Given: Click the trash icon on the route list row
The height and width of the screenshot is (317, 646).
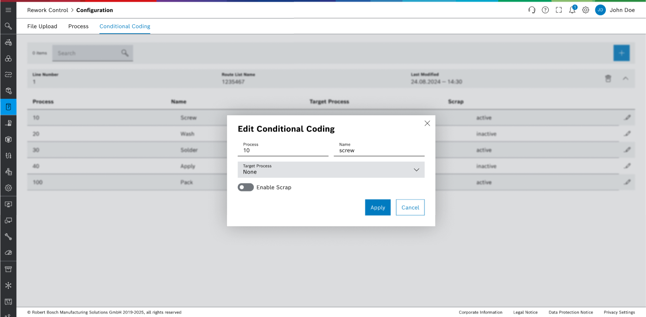Looking at the screenshot, I should tap(608, 79).
